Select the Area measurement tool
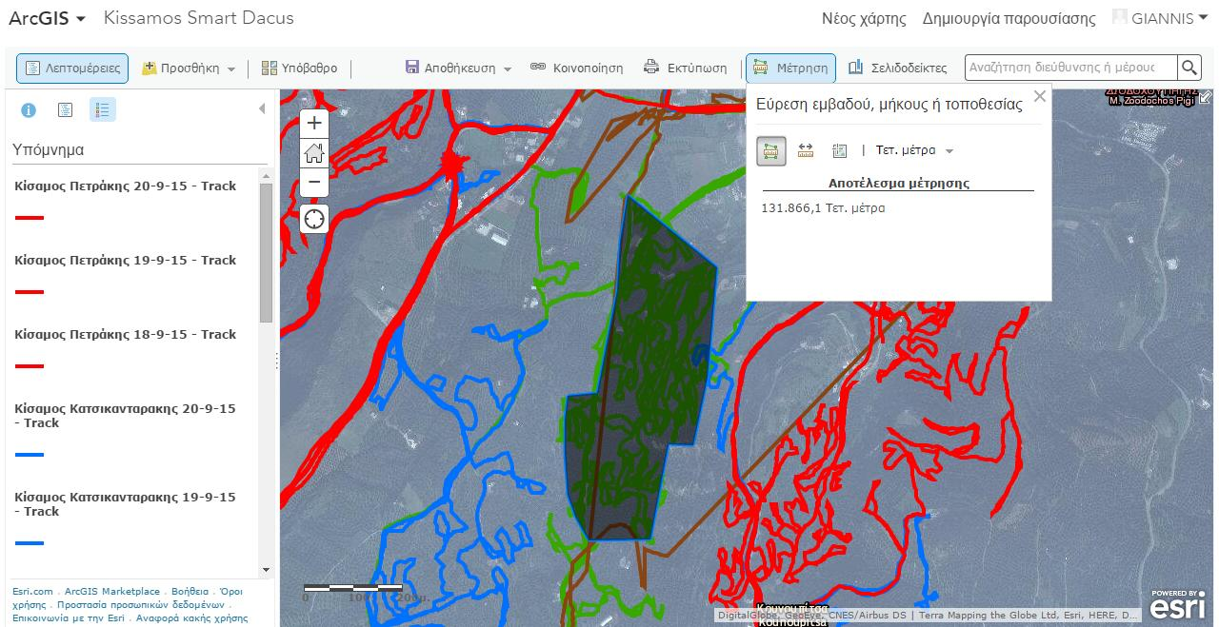This screenshot has width=1219, height=627. point(771,150)
